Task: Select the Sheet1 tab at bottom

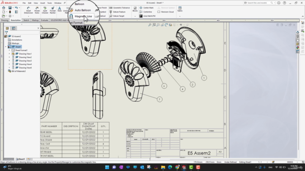Action: pos(20,159)
